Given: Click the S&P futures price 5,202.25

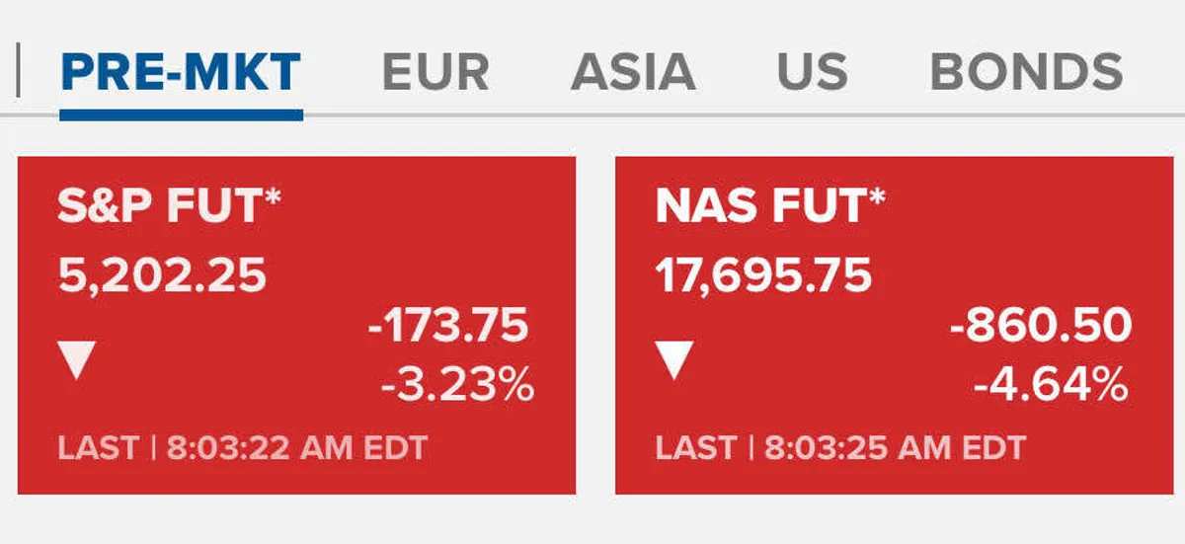Looking at the screenshot, I should pyautogui.click(x=163, y=276).
